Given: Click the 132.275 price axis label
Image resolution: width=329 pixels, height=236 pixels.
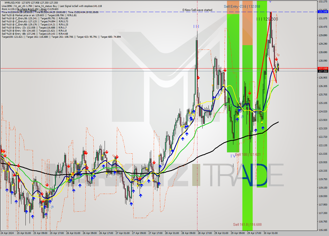Looking at the screenshot, I should (x=323, y=2).
